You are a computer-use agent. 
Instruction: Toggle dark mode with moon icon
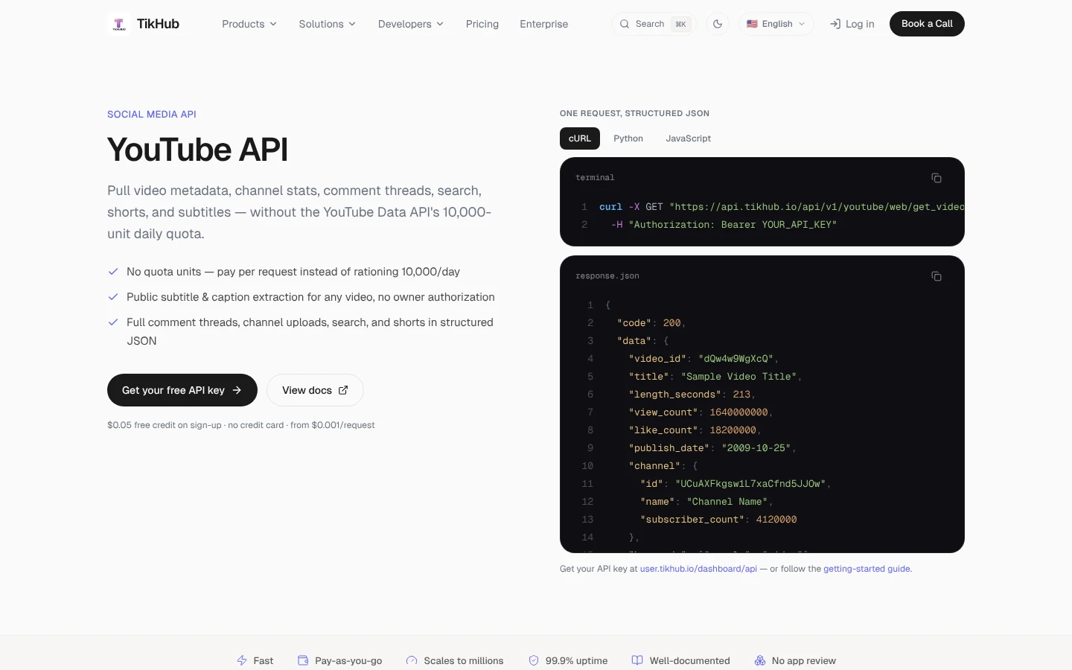click(x=718, y=24)
